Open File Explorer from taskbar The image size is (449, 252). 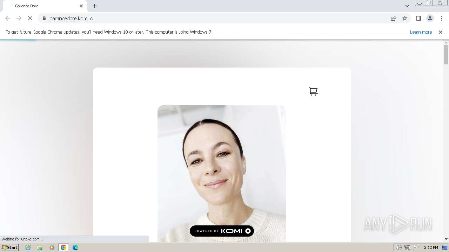coord(40,247)
